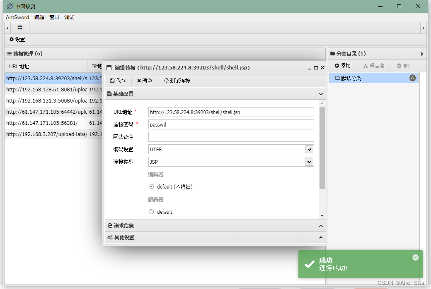431x289 pixels.
Task: Select row http://123.58.224.8:39203/shell/s
Action: pos(53,79)
